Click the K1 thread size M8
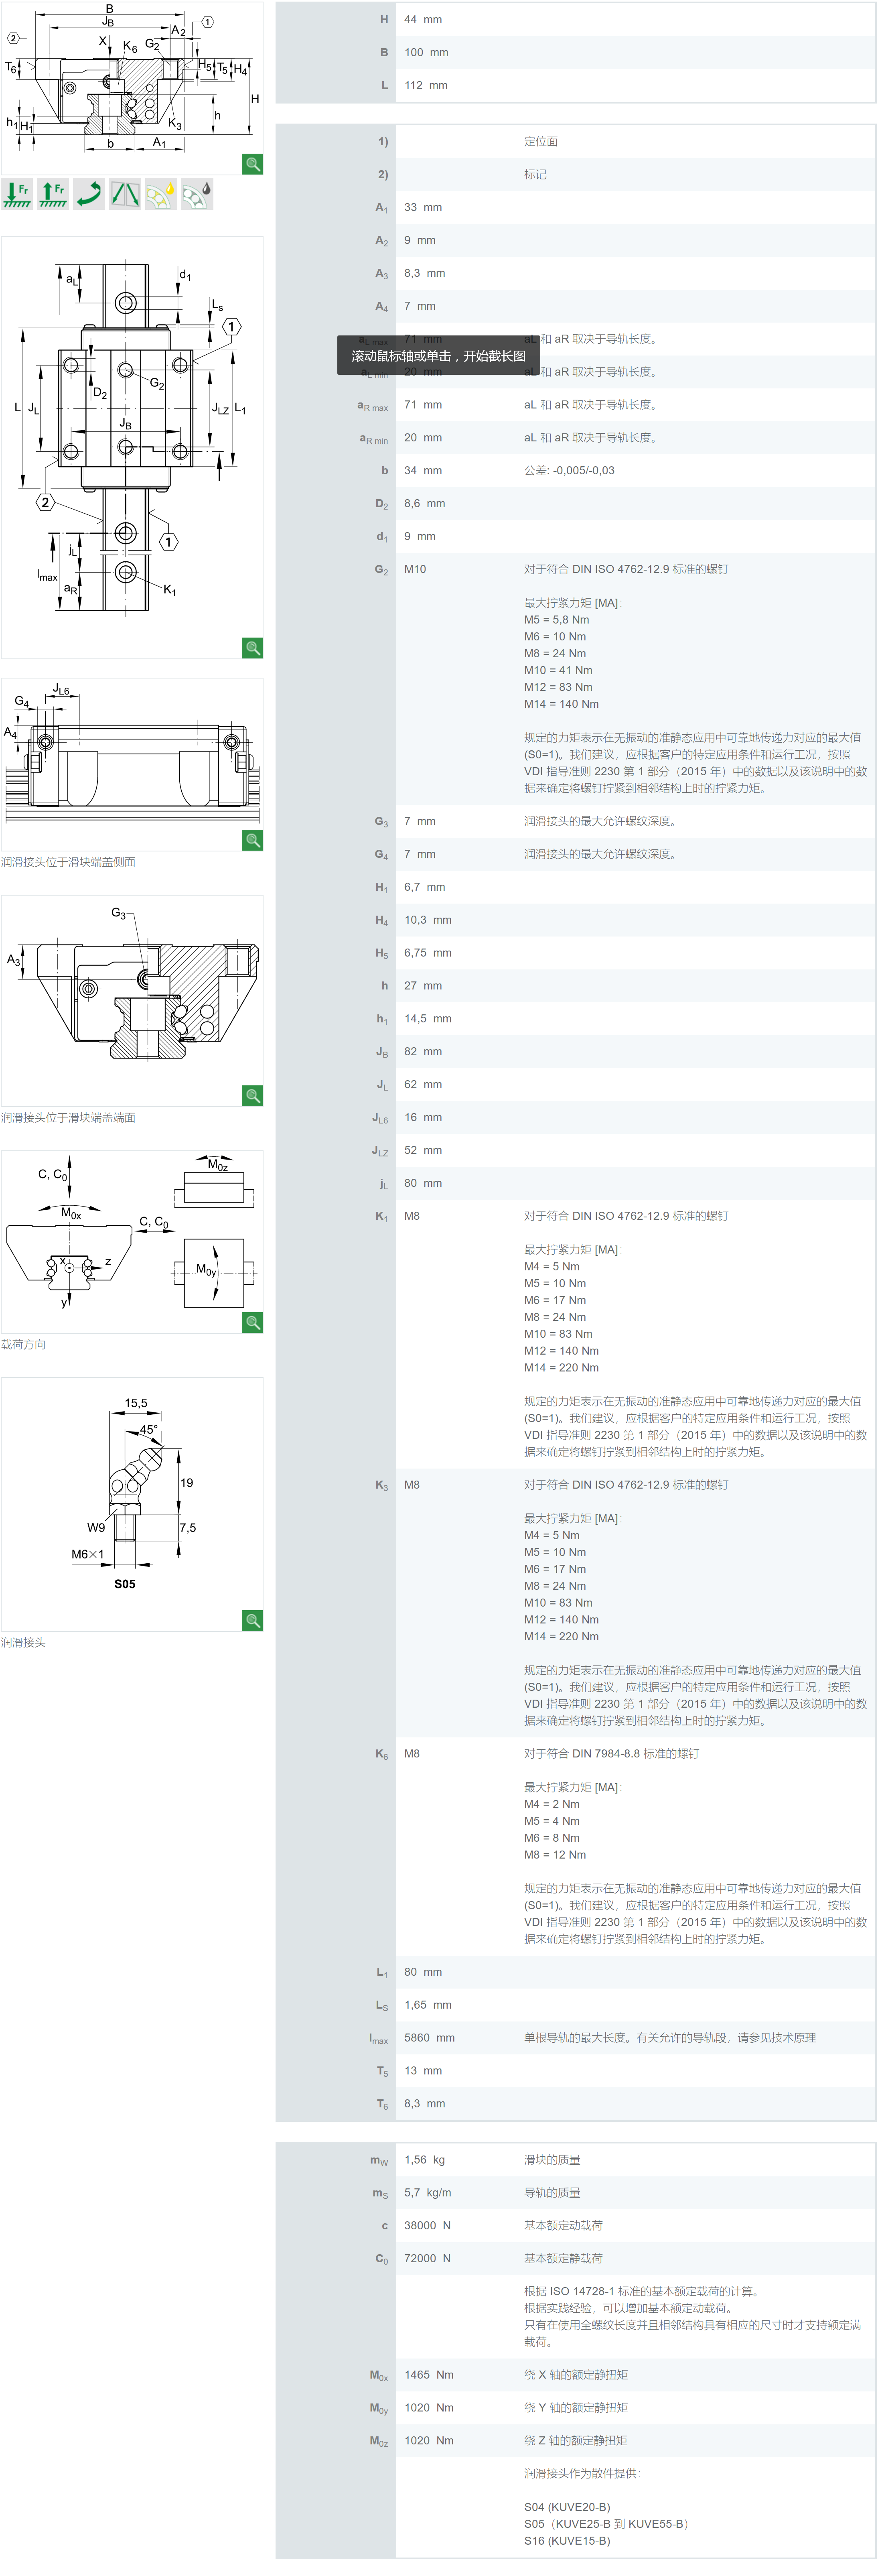878x2576 pixels. point(412,1217)
